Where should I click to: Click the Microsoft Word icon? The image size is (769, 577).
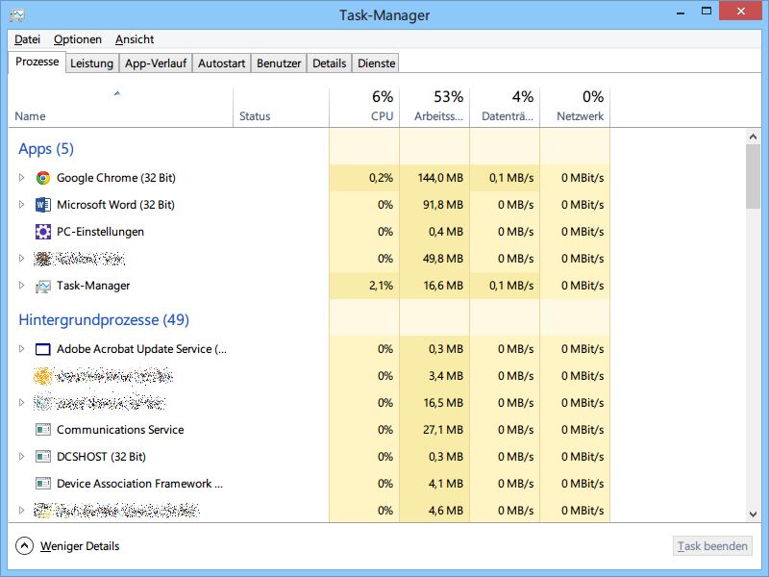pos(43,205)
